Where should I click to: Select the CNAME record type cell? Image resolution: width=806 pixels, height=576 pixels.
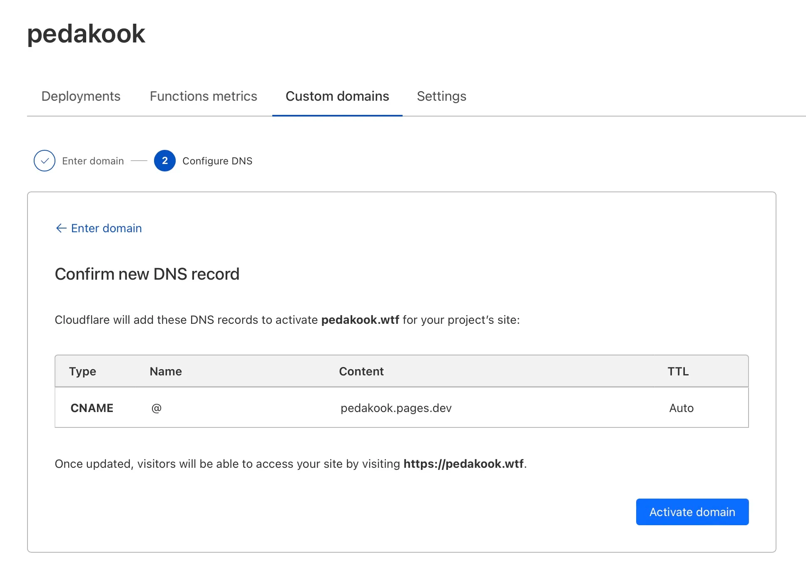(92, 408)
